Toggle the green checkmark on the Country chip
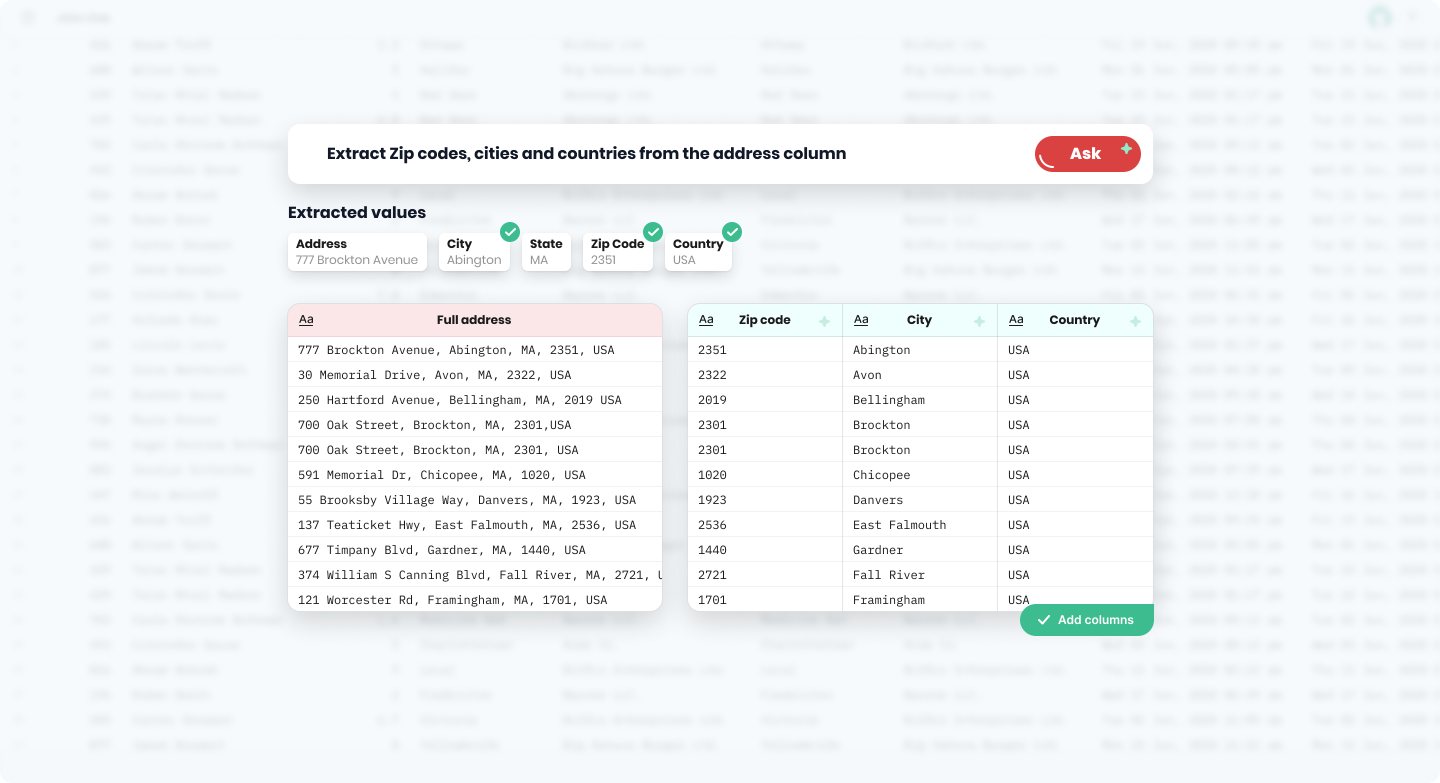 732,232
